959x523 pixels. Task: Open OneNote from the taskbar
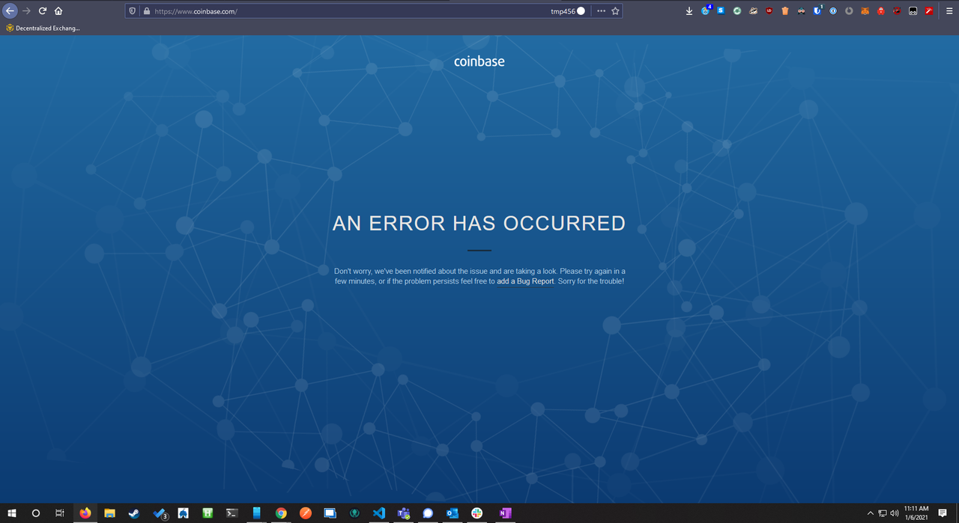pyautogui.click(x=505, y=513)
